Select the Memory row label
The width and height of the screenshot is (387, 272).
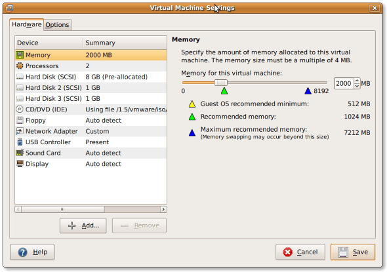pos(38,55)
